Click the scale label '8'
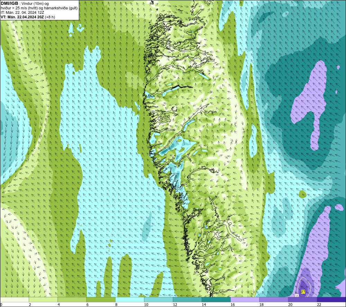 [x=116, y=305]
